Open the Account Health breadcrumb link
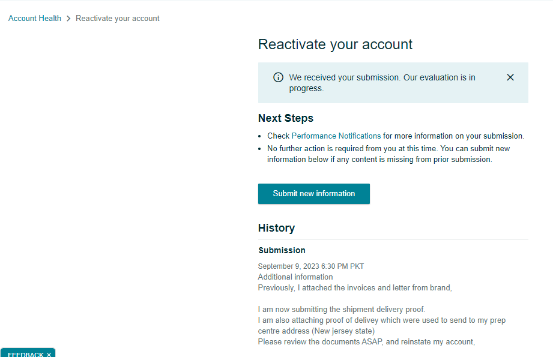 pos(35,19)
